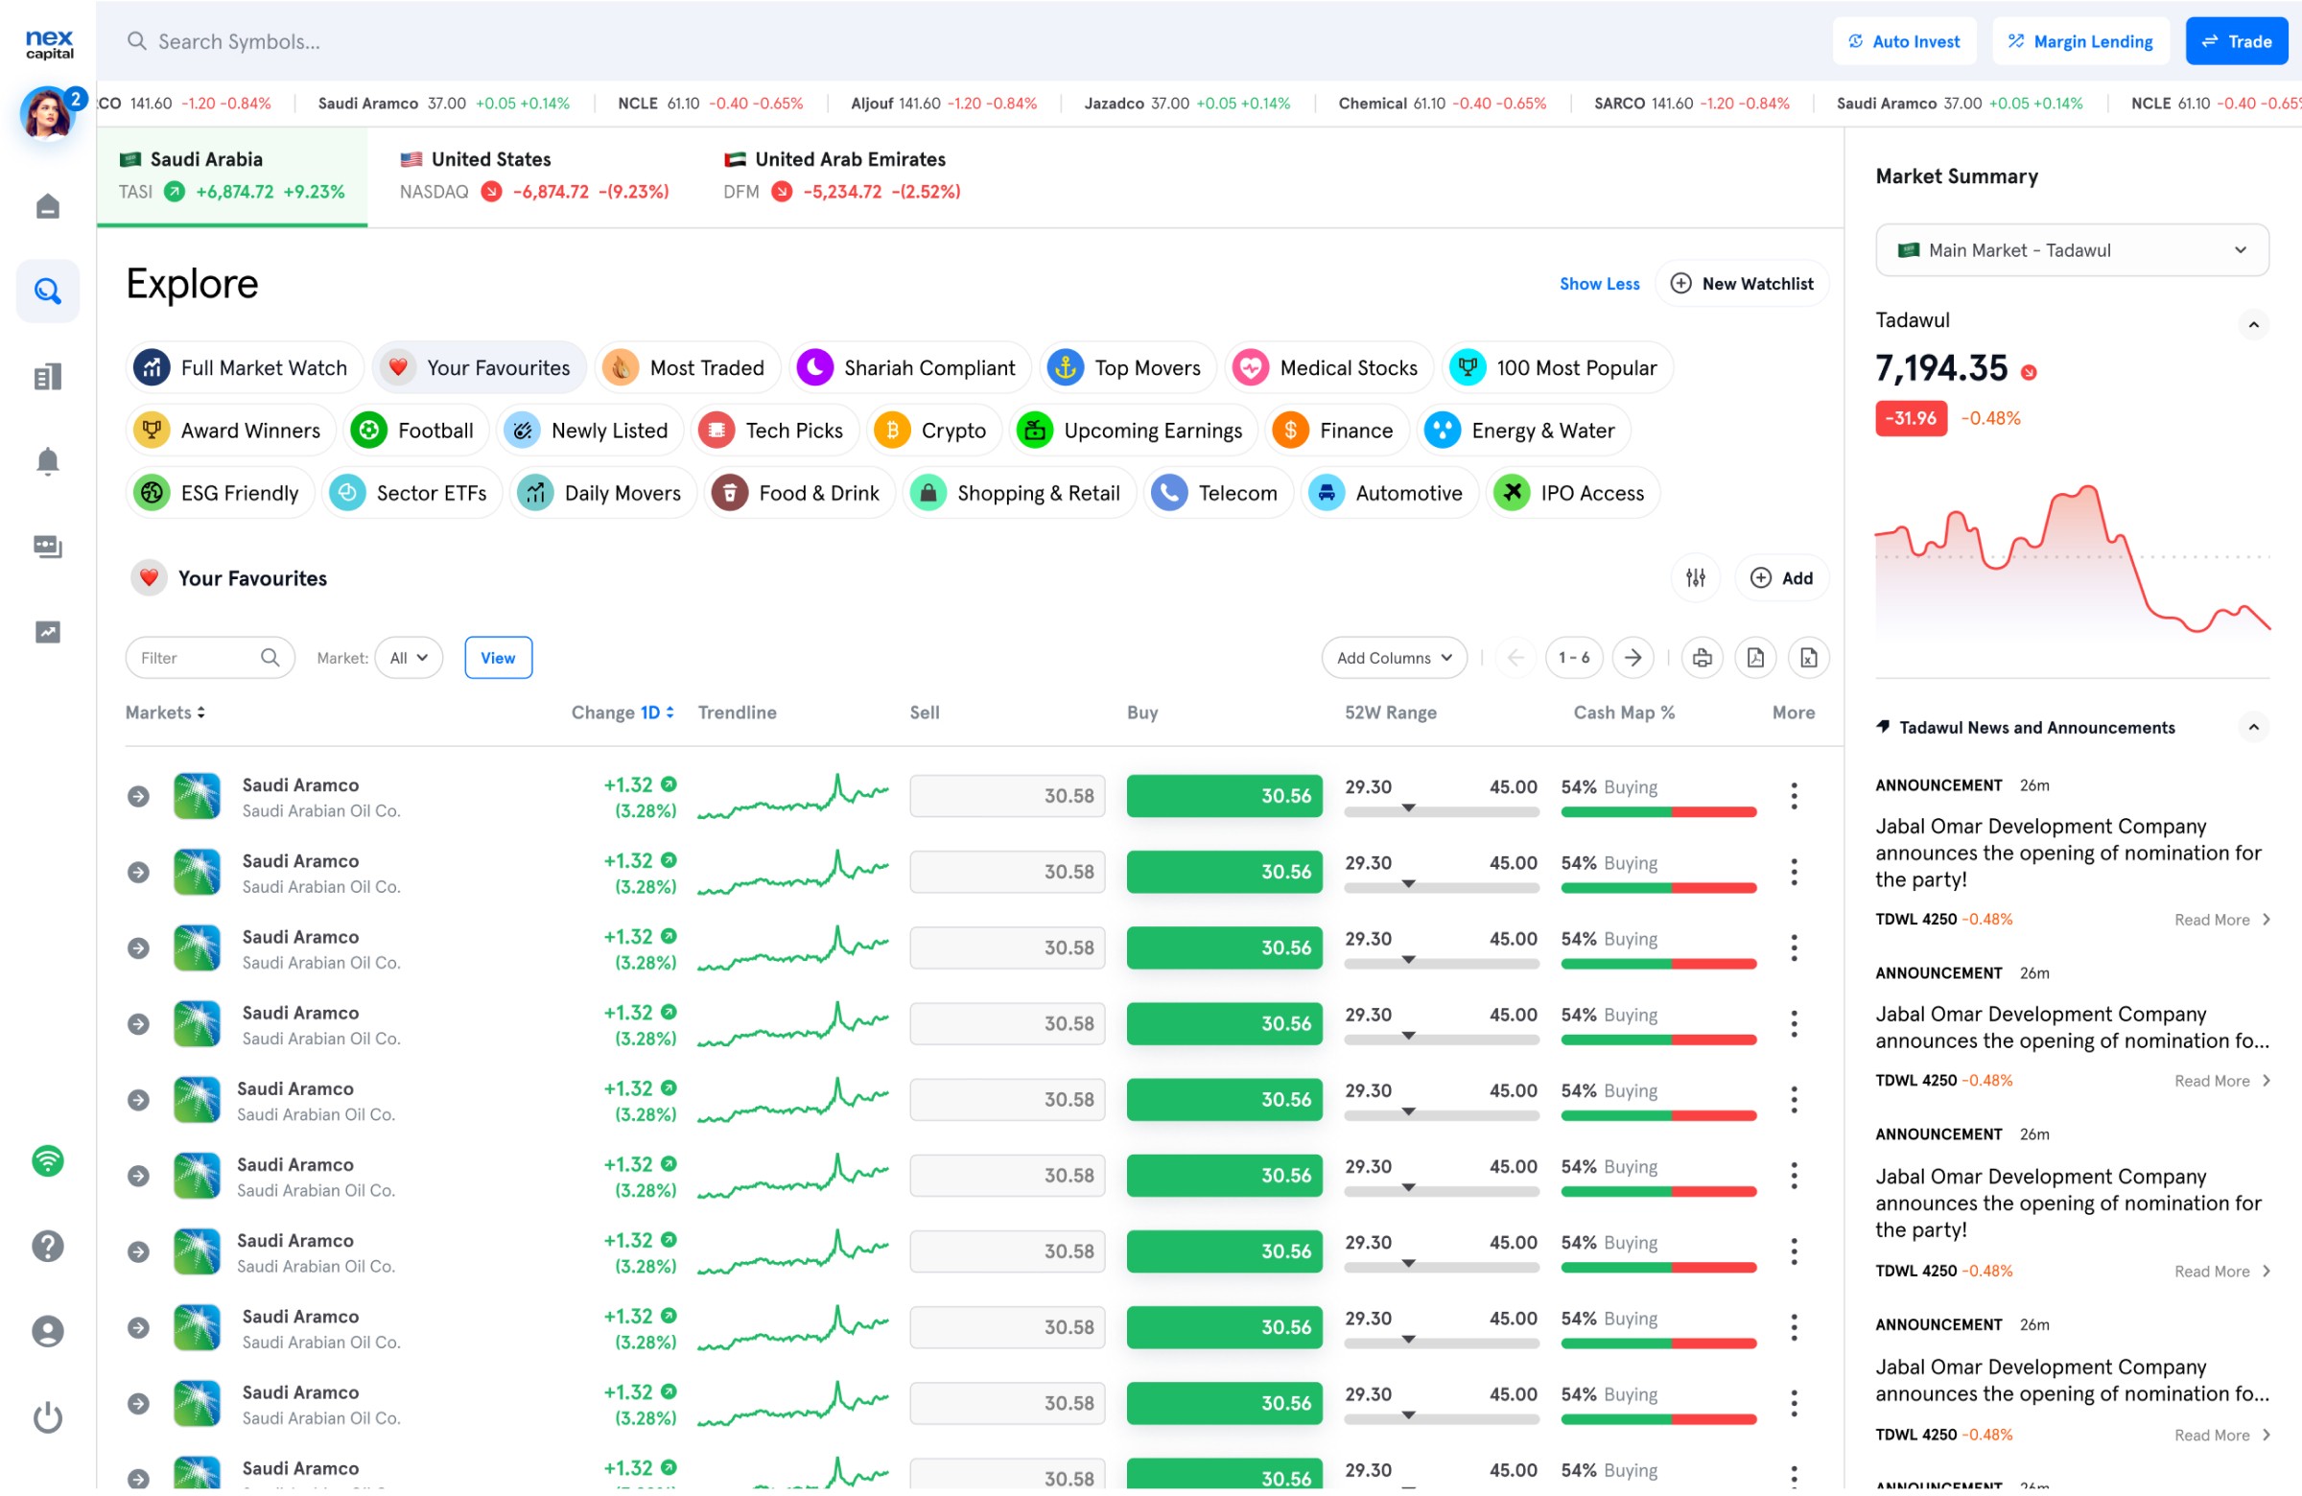Screen dimensions: 2302x1496
Task: Click the 1 - 6 page range indicator
Action: click(x=1574, y=659)
